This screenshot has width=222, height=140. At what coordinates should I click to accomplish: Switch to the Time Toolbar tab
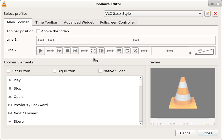(46, 22)
